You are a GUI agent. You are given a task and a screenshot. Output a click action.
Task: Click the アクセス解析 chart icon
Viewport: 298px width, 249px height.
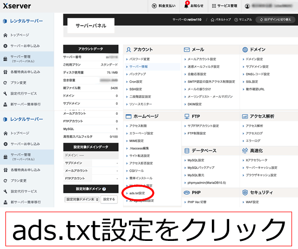click(245, 116)
